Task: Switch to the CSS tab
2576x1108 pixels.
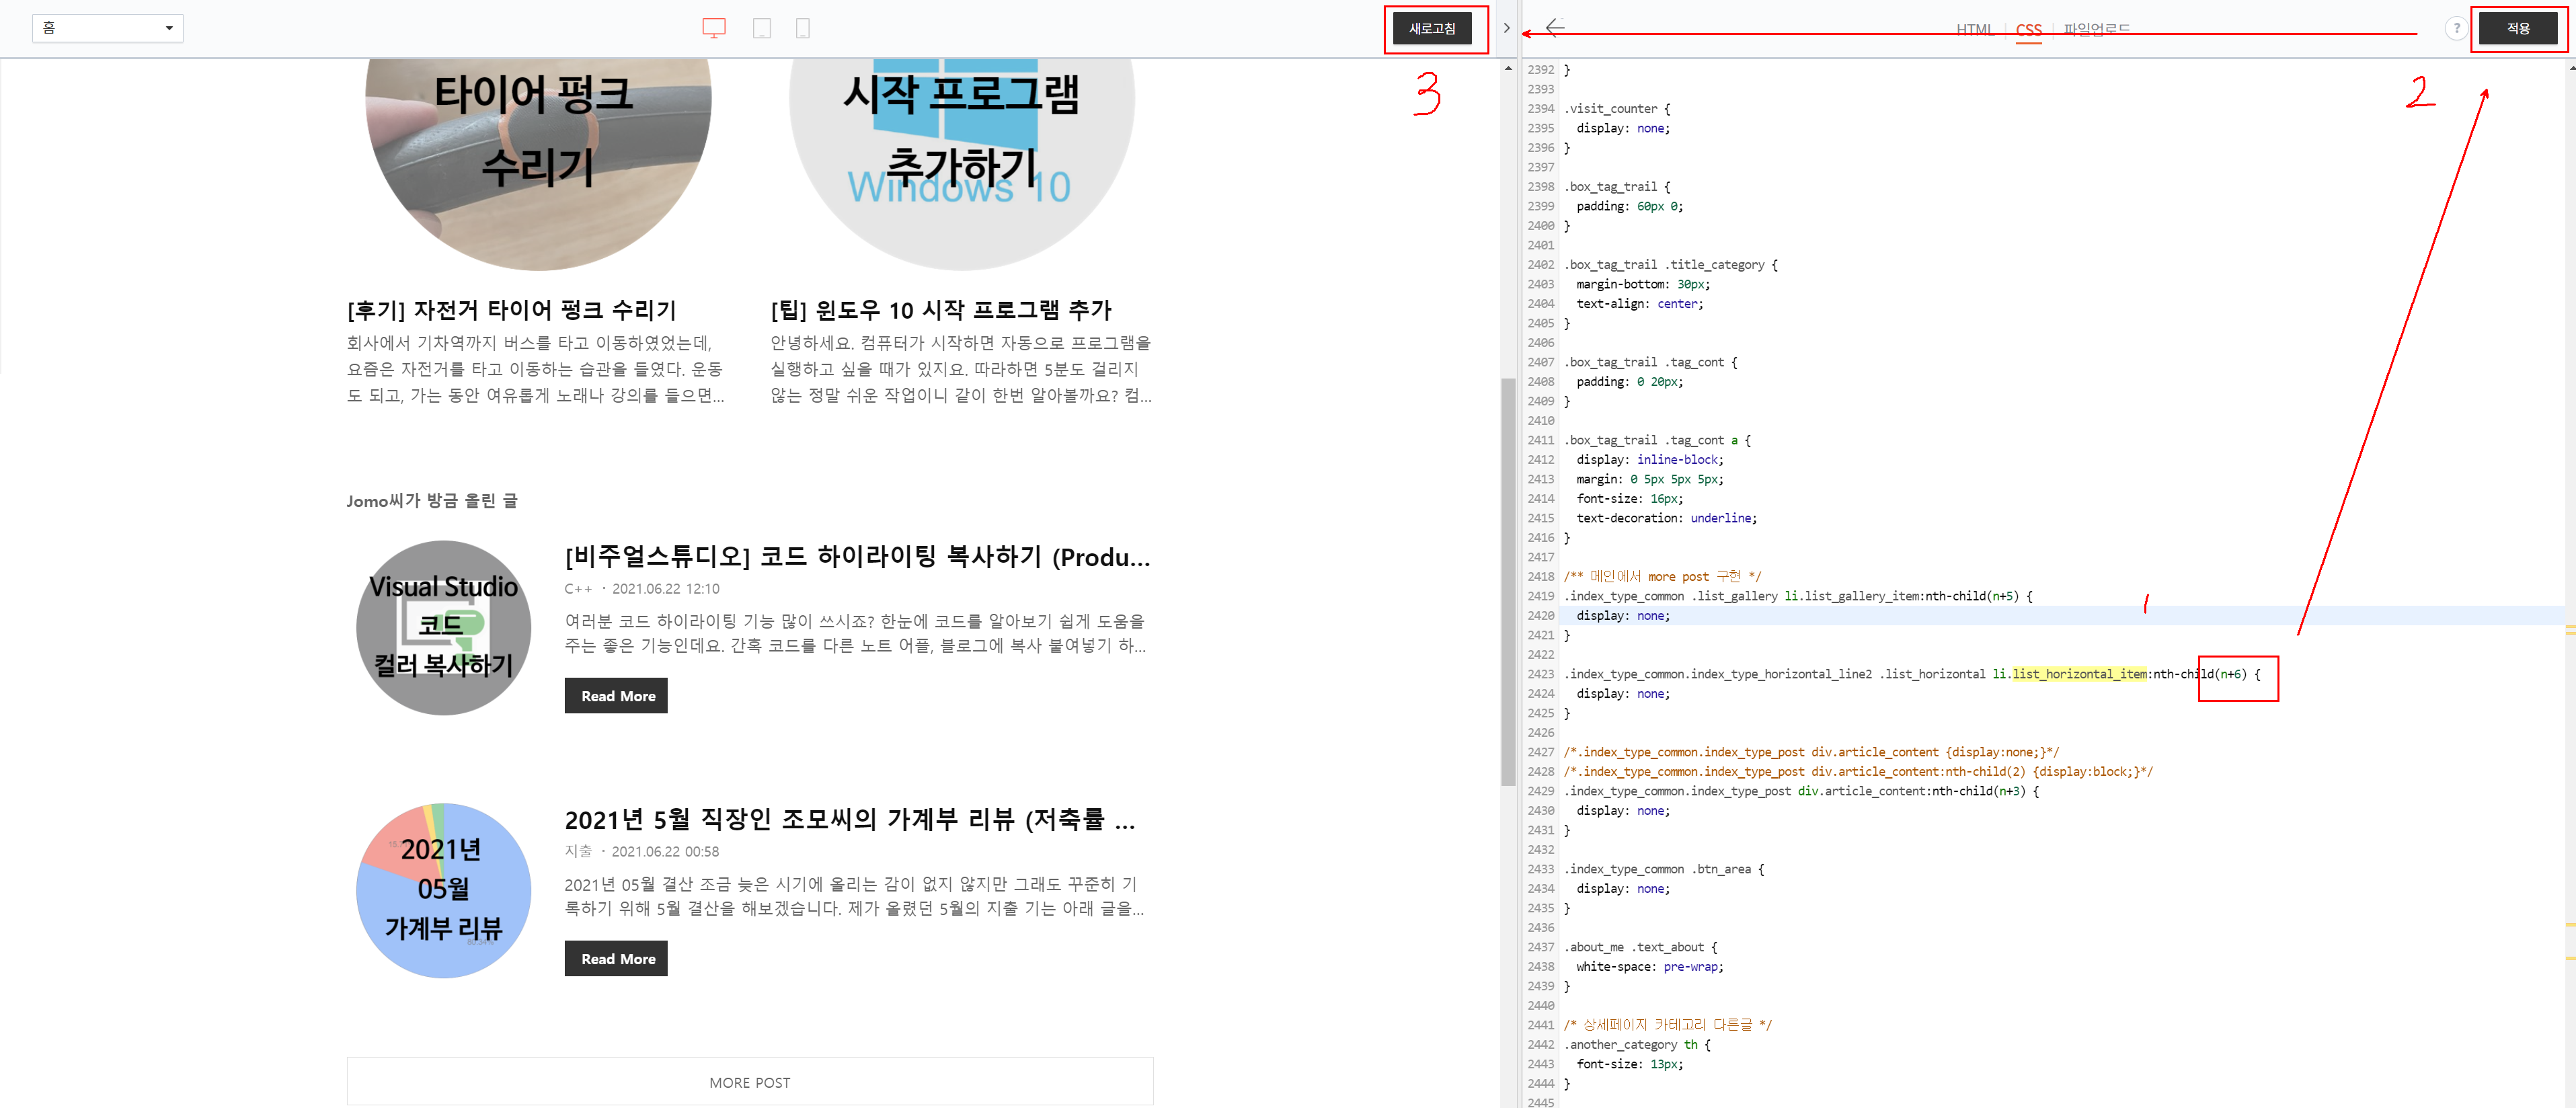Action: coord(2028,29)
